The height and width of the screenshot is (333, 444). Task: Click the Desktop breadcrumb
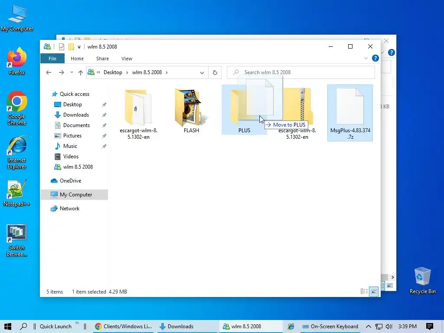click(x=113, y=72)
